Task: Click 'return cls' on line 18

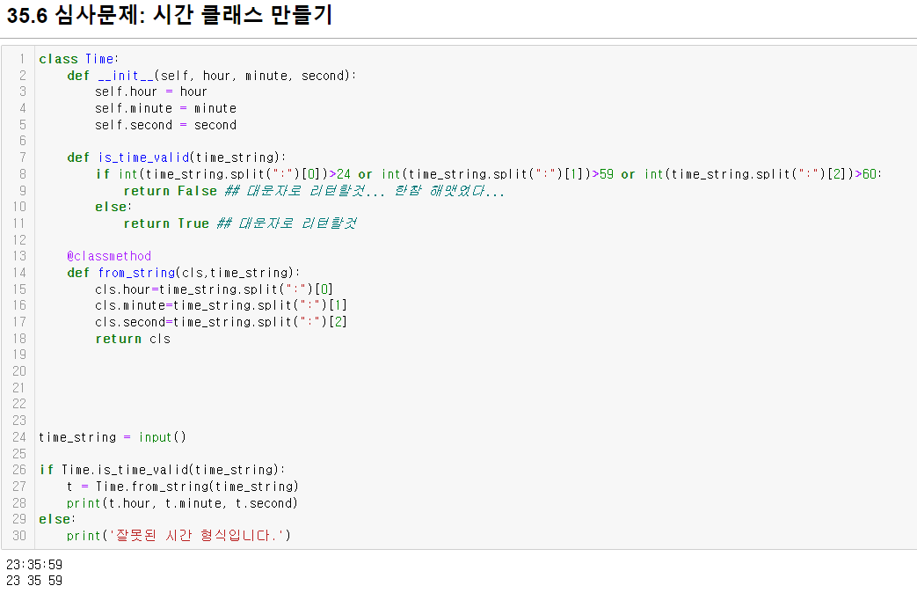Action: coord(133,339)
